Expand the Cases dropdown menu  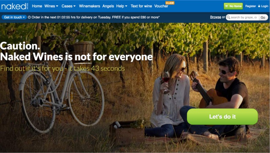(x=69, y=6)
